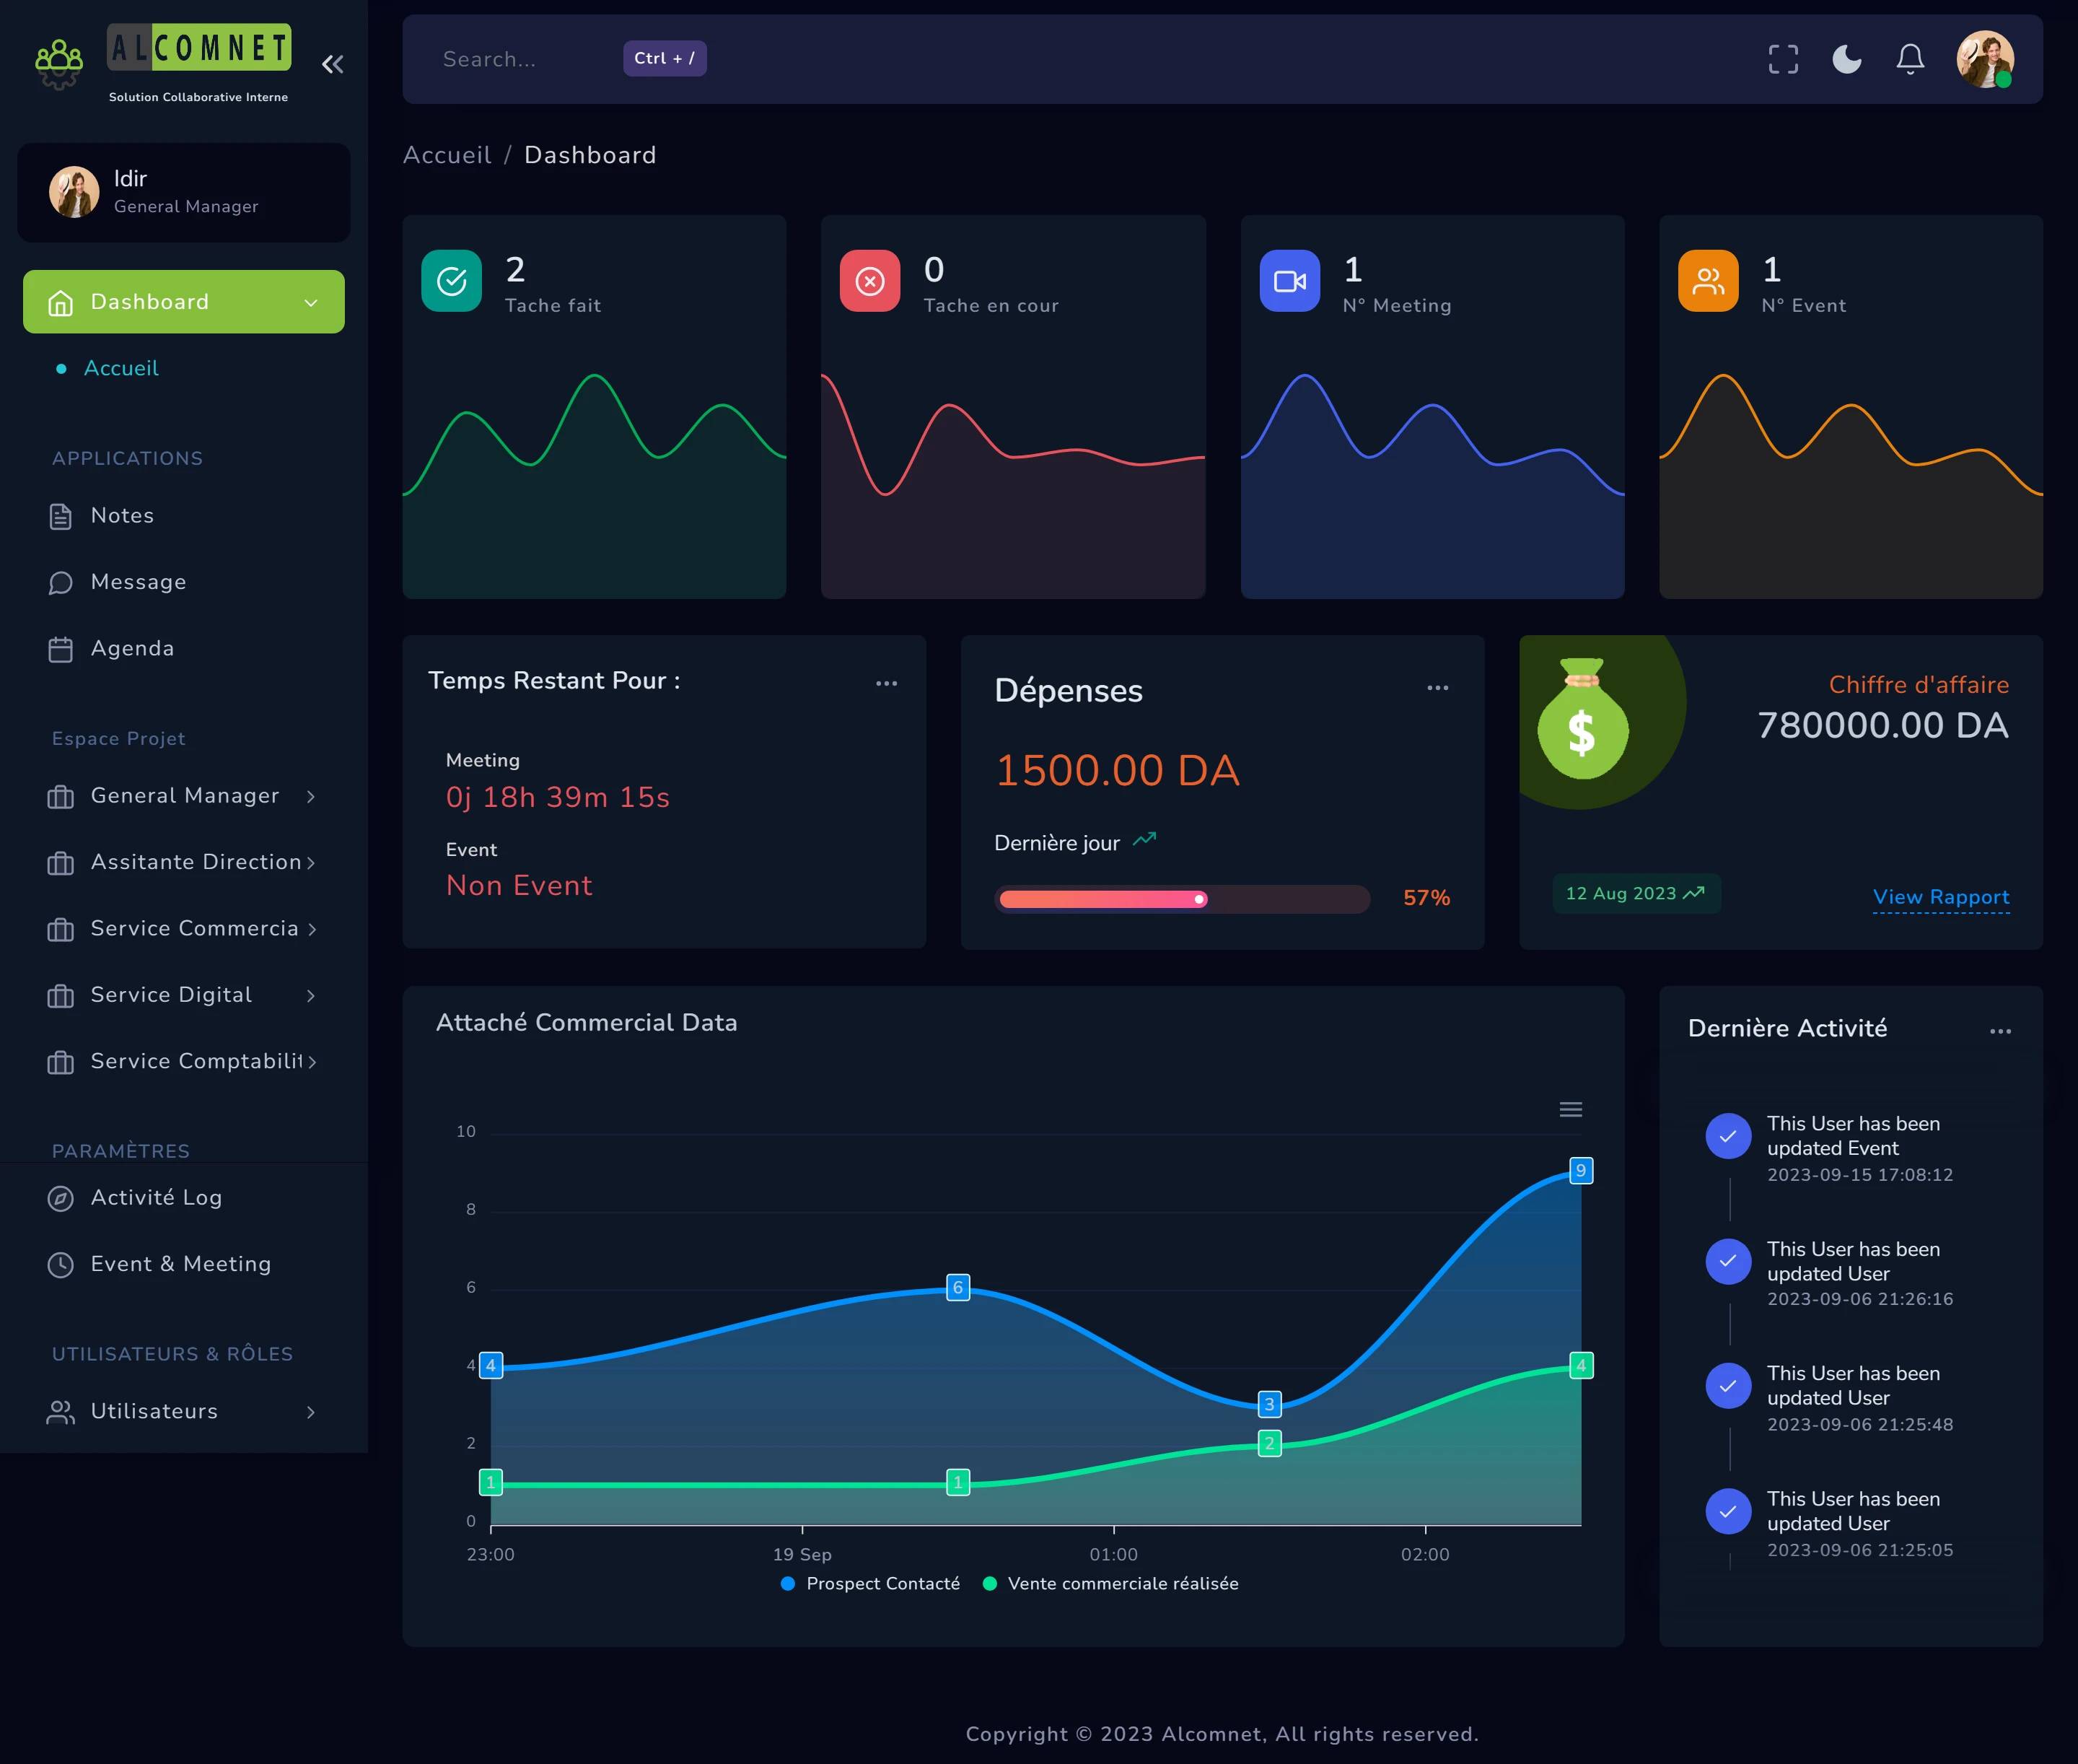Collapse sidebar using double-chevron icon
Image resolution: width=2078 pixels, height=1764 pixels.
[x=333, y=65]
